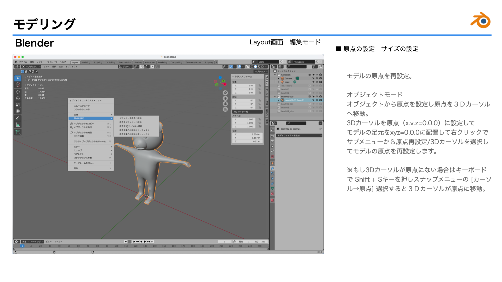Open the wrench Modifier properties tab
The height and width of the screenshot is (282, 502).
click(x=272, y=168)
